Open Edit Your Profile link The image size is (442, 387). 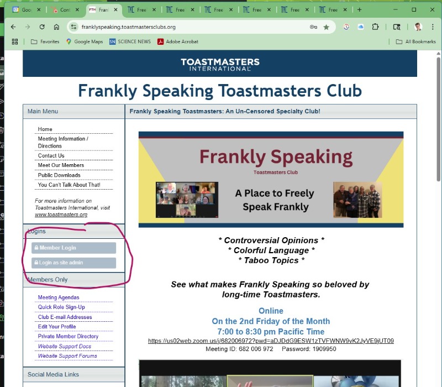click(57, 326)
